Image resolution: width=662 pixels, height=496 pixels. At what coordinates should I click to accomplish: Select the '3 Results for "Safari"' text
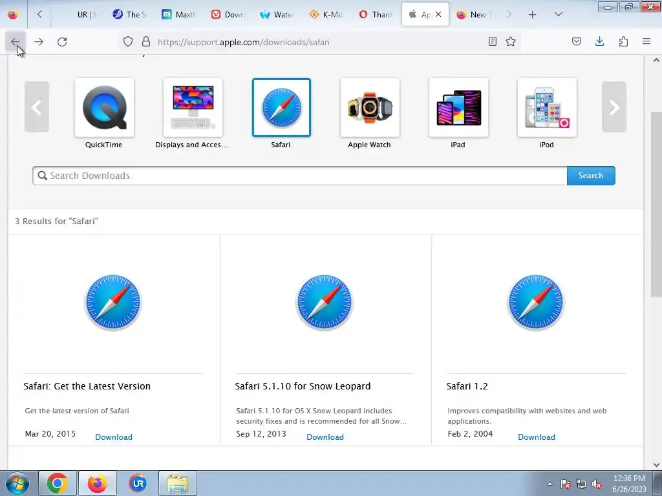pos(57,221)
